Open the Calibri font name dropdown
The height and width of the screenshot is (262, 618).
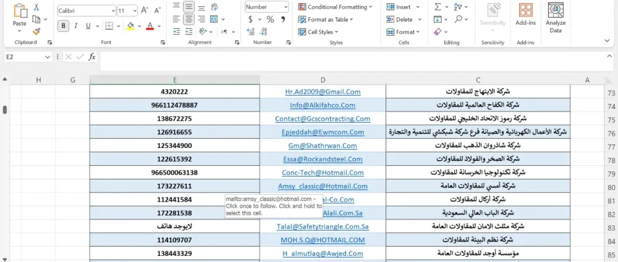(114, 11)
